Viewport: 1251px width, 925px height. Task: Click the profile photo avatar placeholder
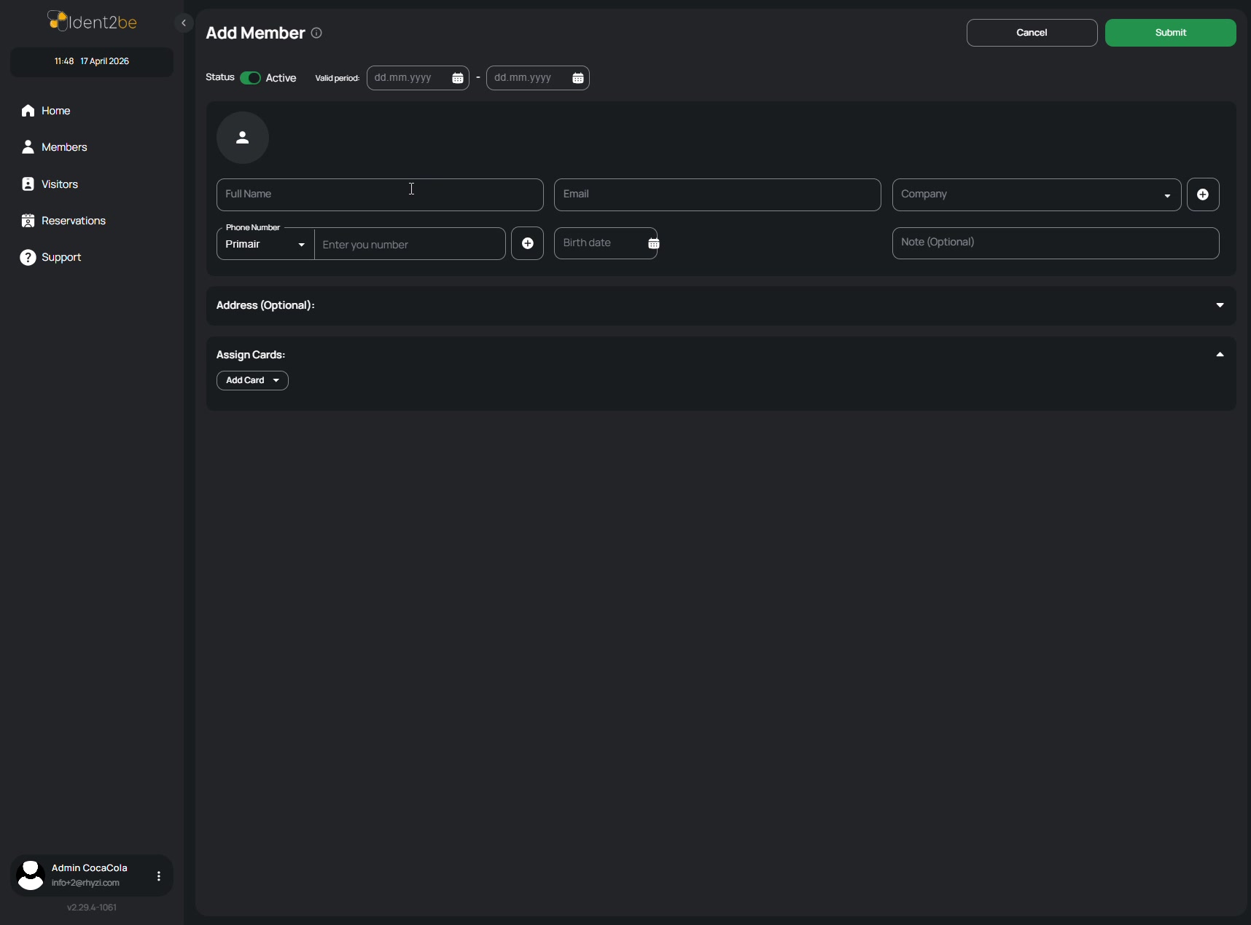243,138
